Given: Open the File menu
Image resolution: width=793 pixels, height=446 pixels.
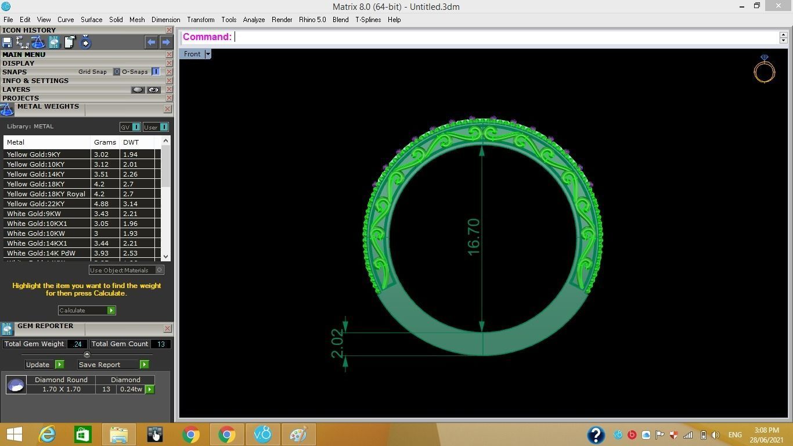Looking at the screenshot, I should [x=8, y=20].
